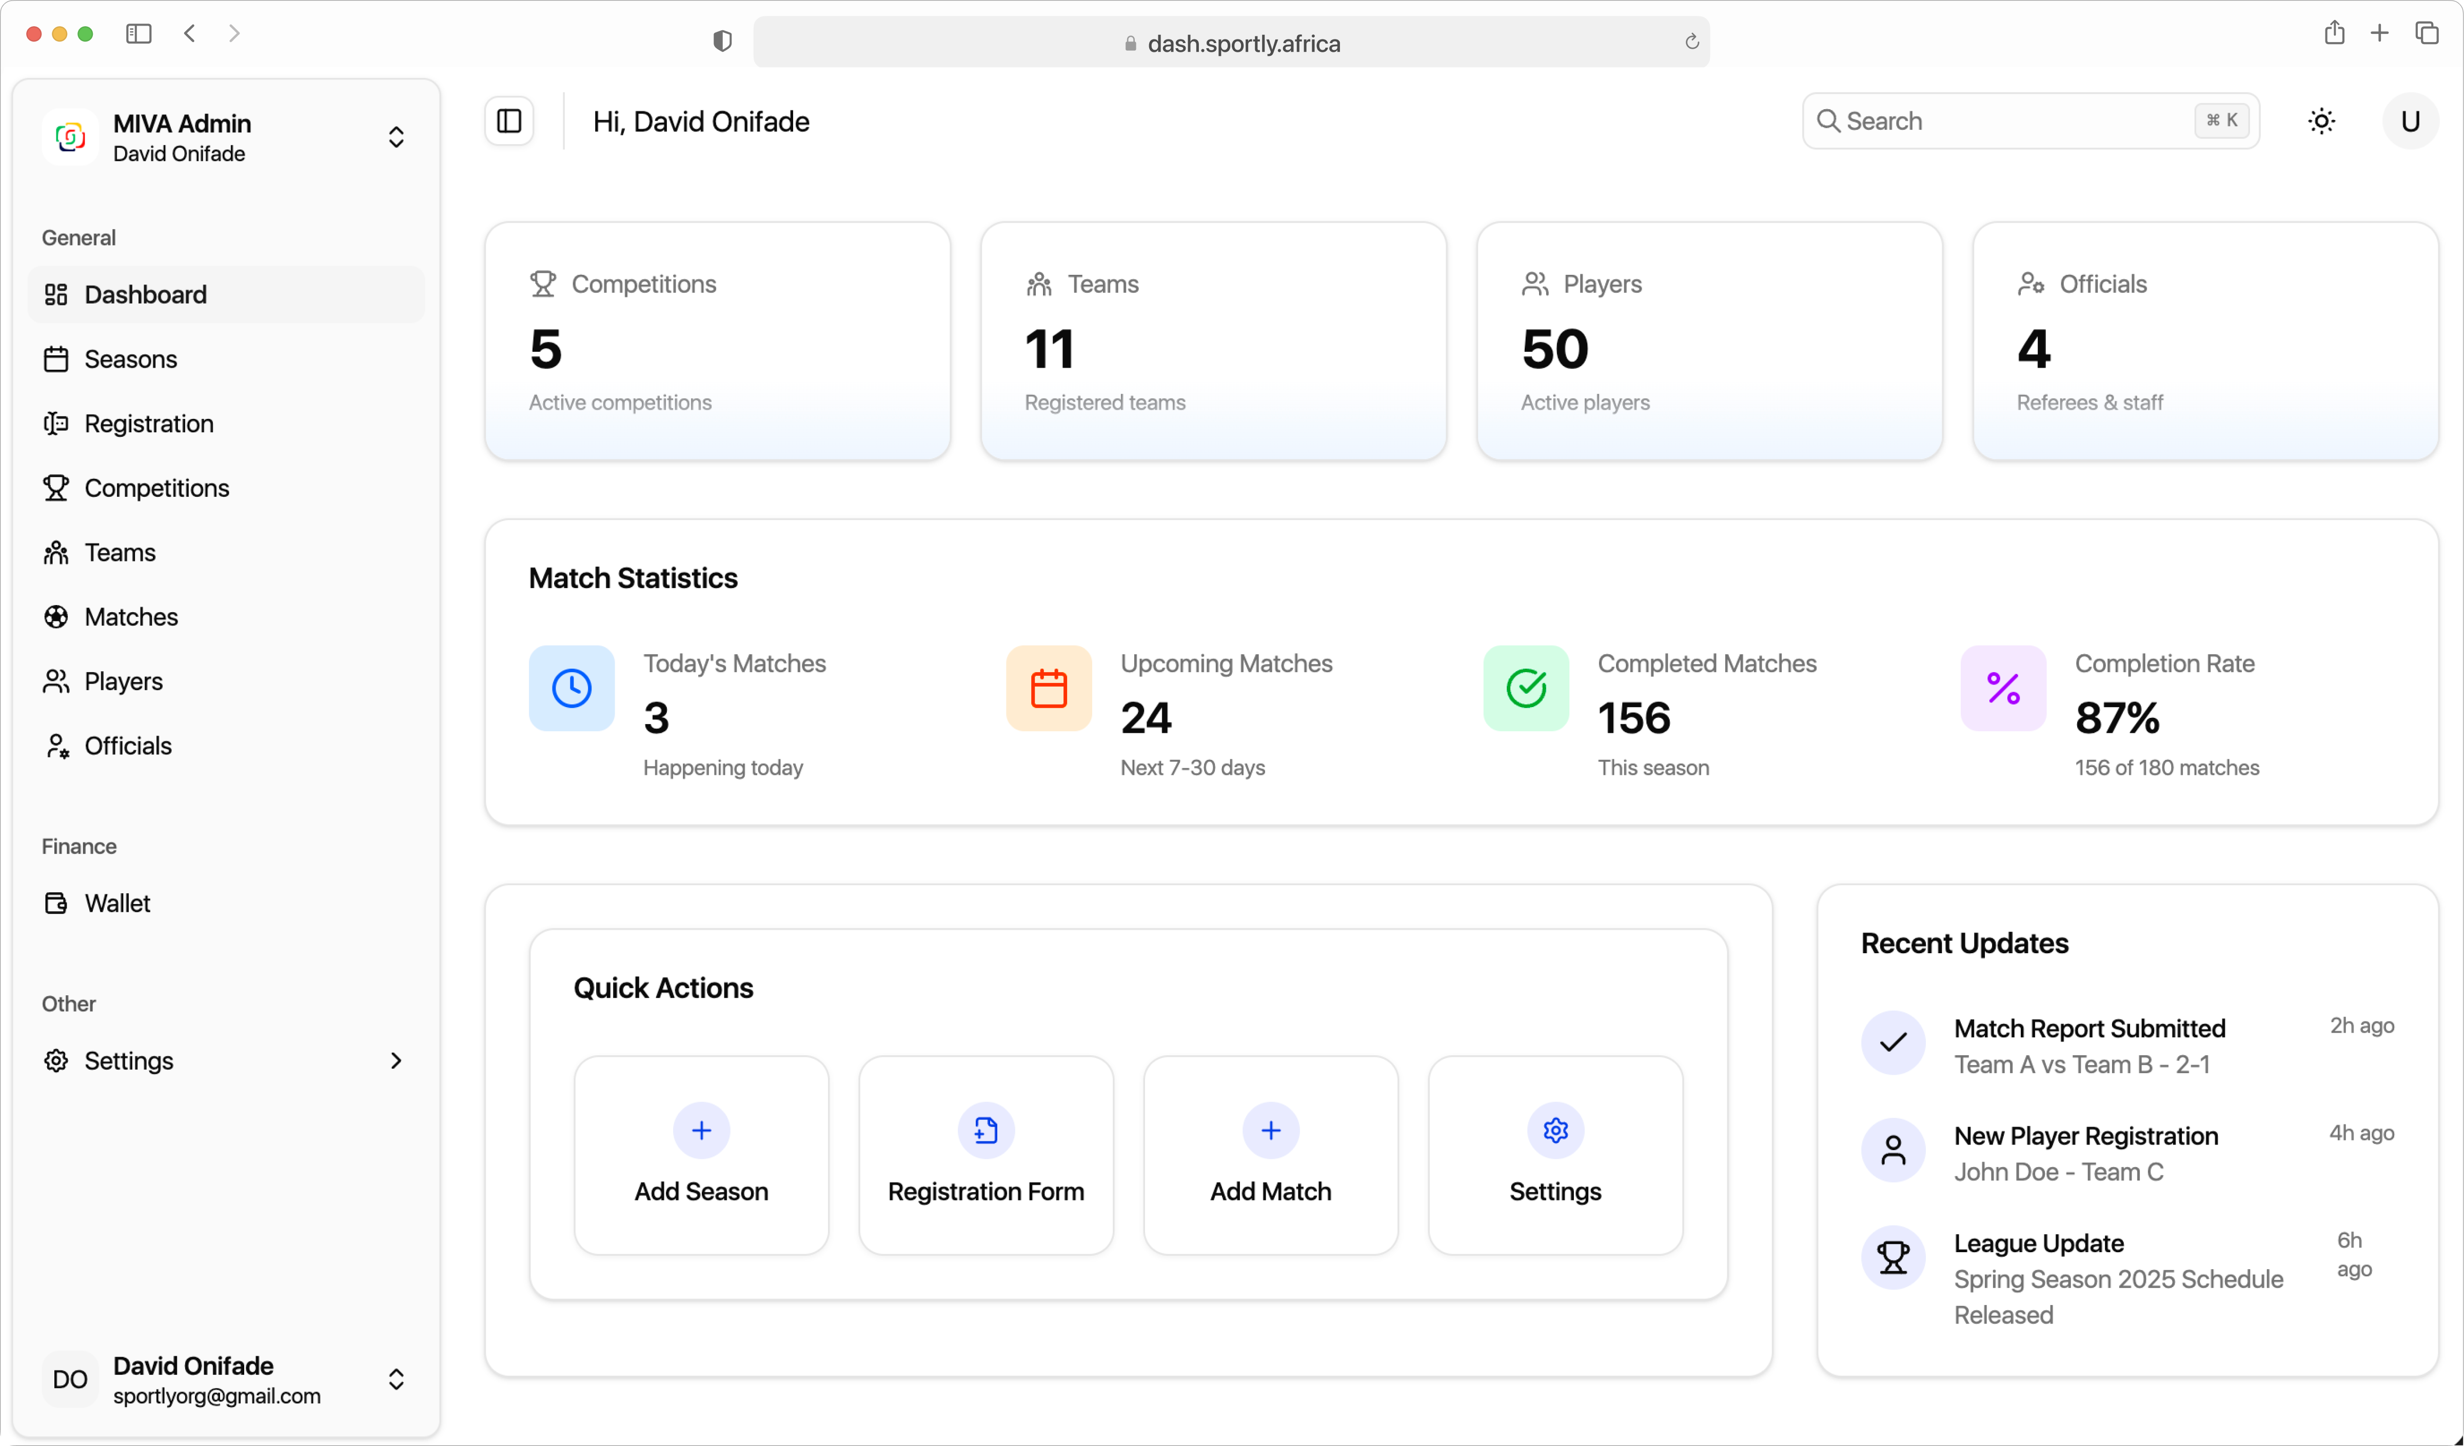Image resolution: width=2464 pixels, height=1446 pixels.
Task: Open the David Onifade profile dropdown at bottom
Action: [x=397, y=1379]
